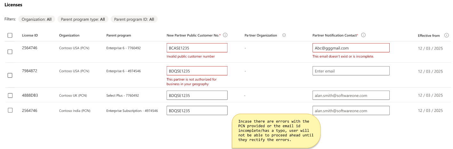Click the Abc@gggmail.com email field

[351, 48]
